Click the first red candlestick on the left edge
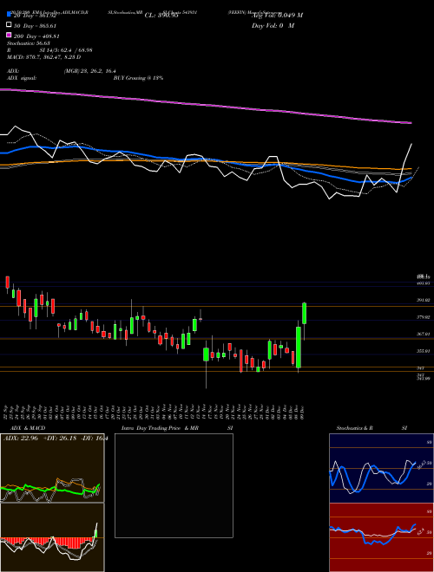Screen dimensions: 434x572 (7, 282)
